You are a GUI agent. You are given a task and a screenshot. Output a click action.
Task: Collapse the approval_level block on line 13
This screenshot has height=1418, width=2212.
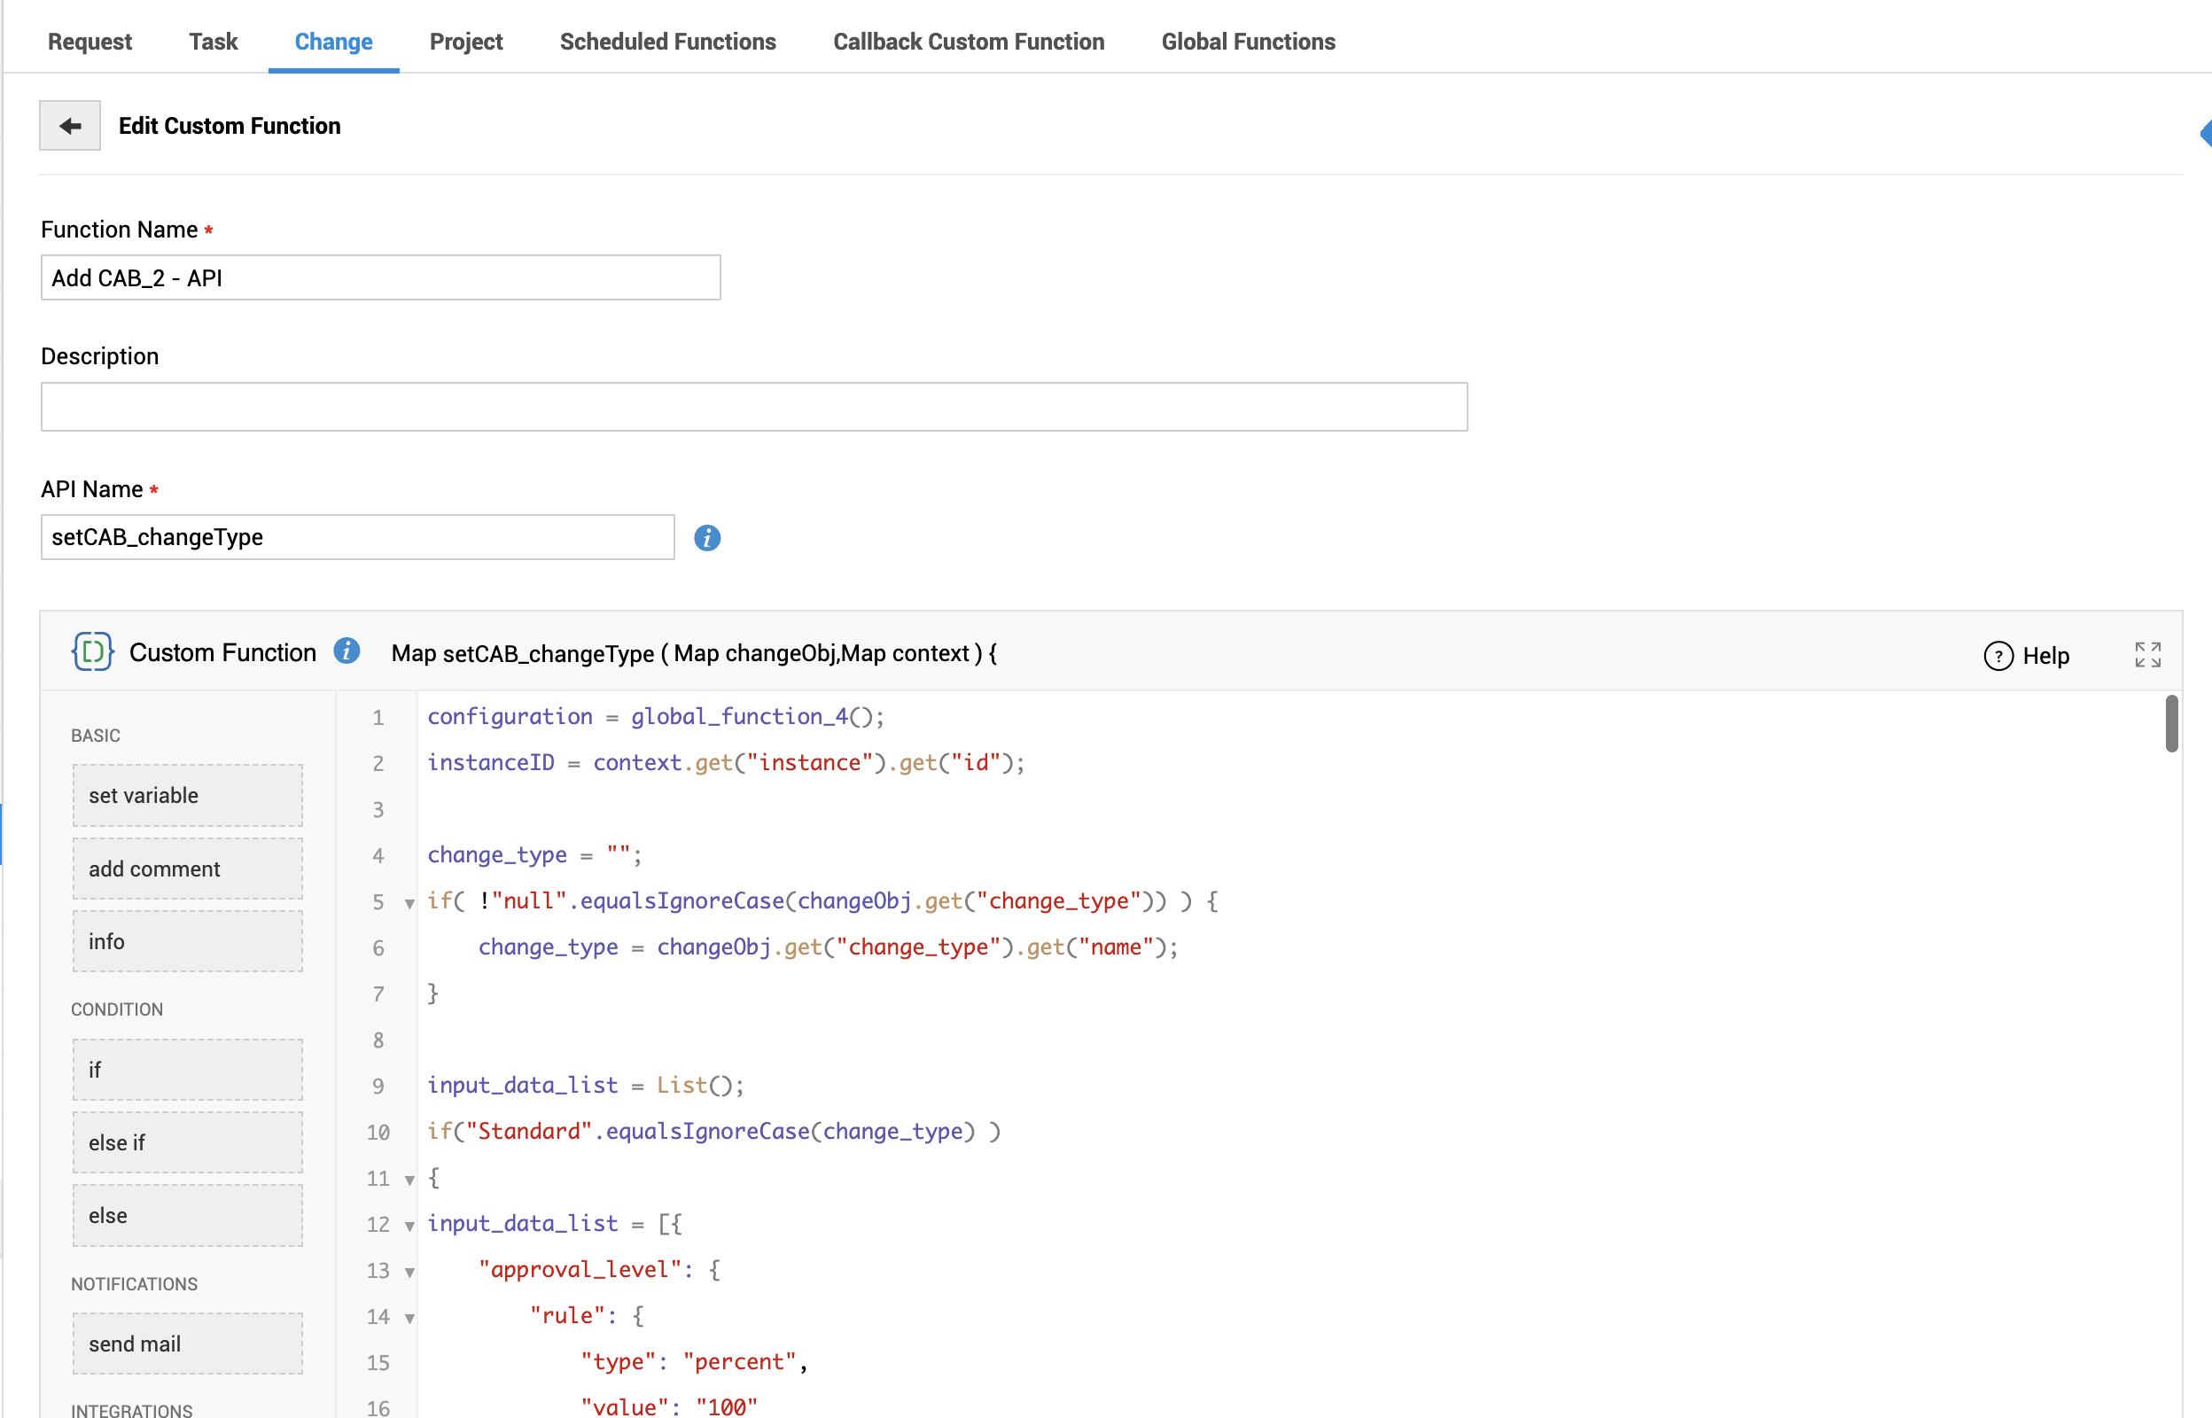point(409,1272)
